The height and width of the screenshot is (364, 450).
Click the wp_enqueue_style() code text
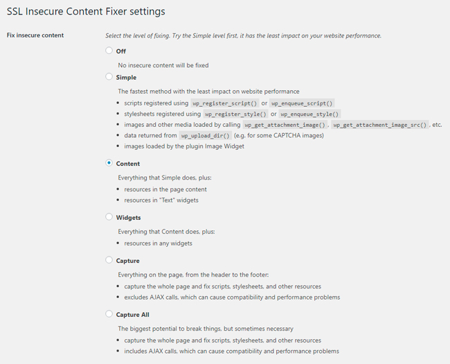coord(310,114)
